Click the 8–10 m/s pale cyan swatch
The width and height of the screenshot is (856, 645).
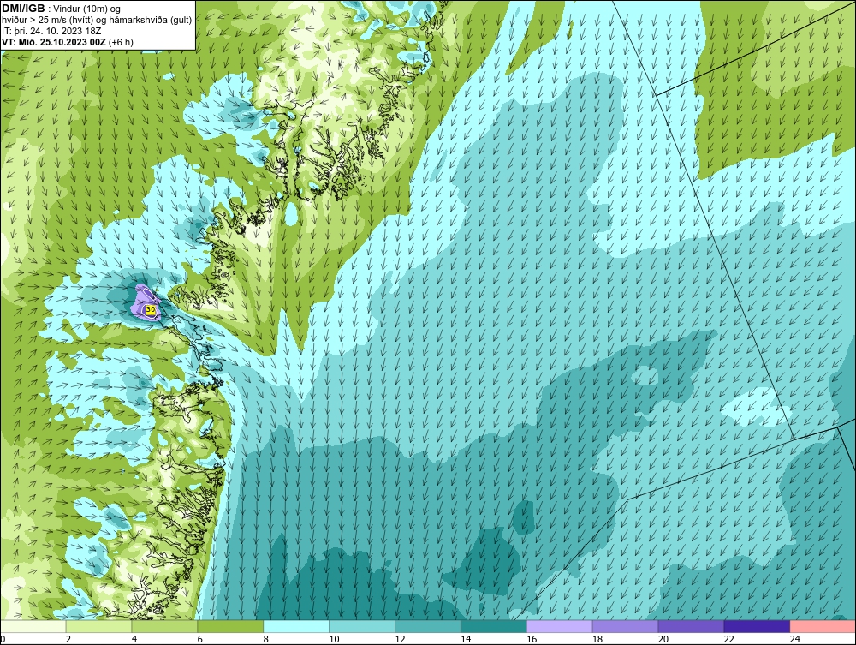pyautogui.click(x=296, y=626)
